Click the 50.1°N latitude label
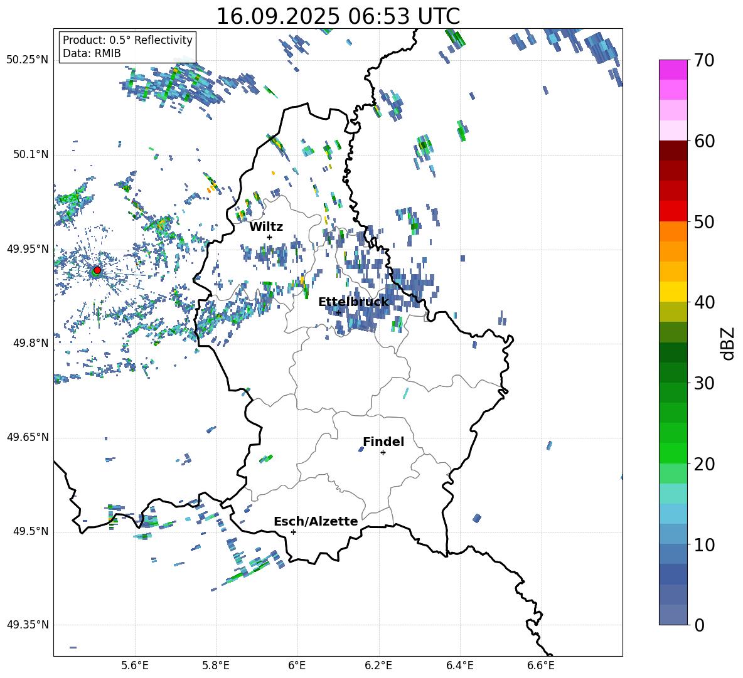This screenshot has width=743, height=678. (x=31, y=154)
